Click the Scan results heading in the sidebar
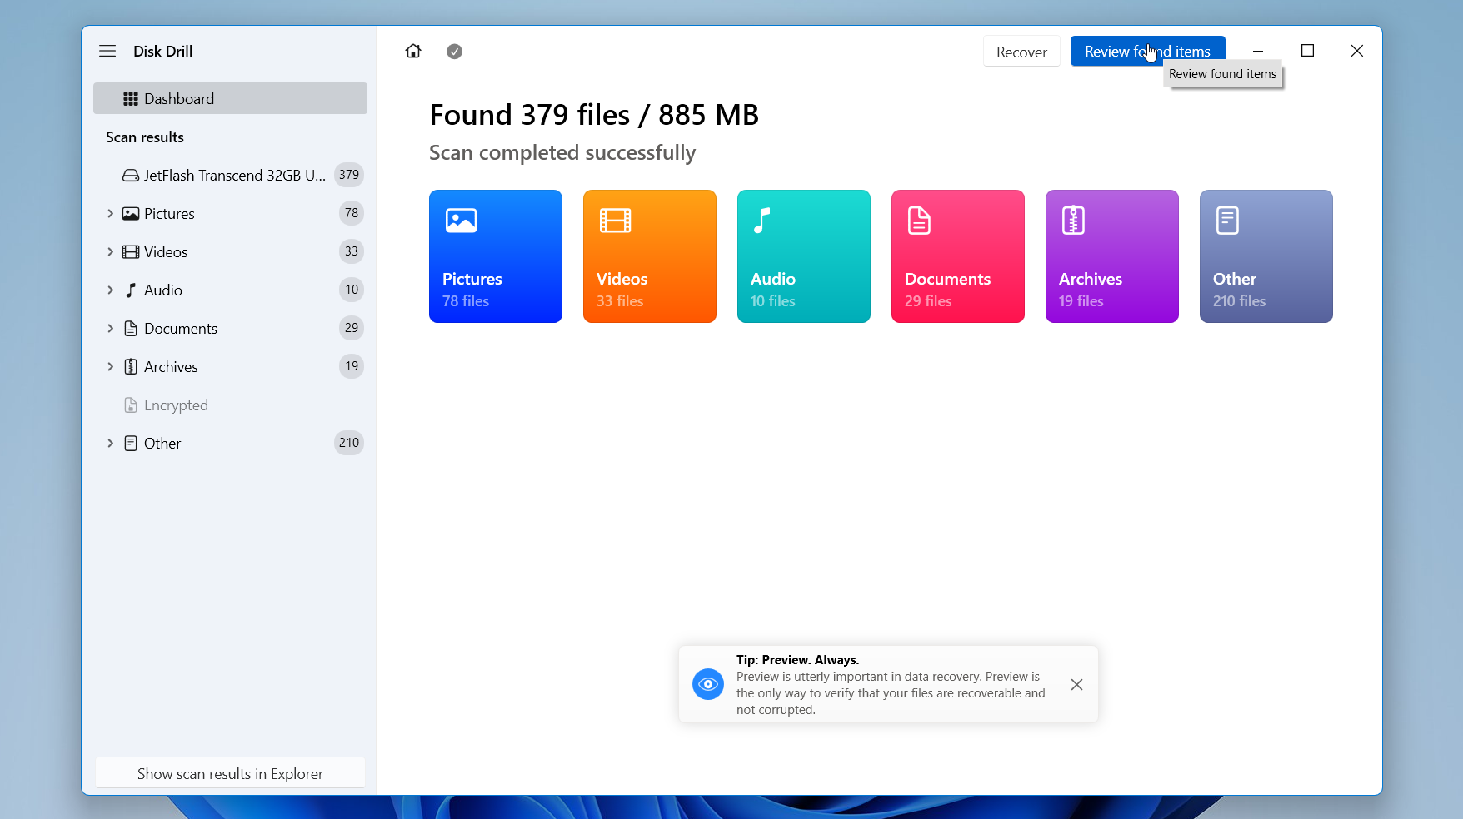The image size is (1463, 819). click(x=145, y=137)
